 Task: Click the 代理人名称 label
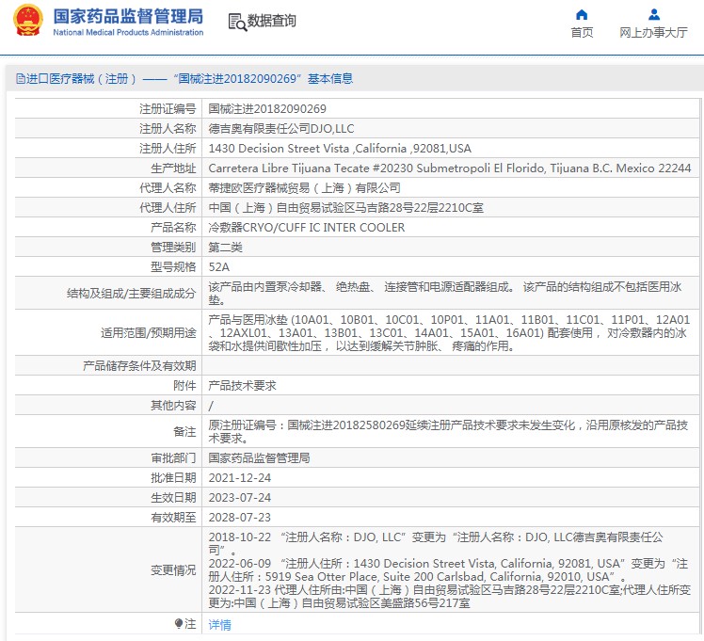pos(168,187)
